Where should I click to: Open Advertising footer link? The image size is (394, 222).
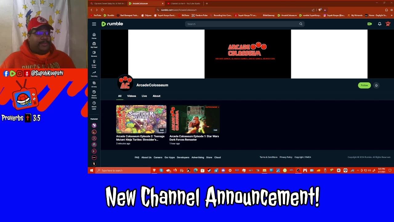point(198,157)
